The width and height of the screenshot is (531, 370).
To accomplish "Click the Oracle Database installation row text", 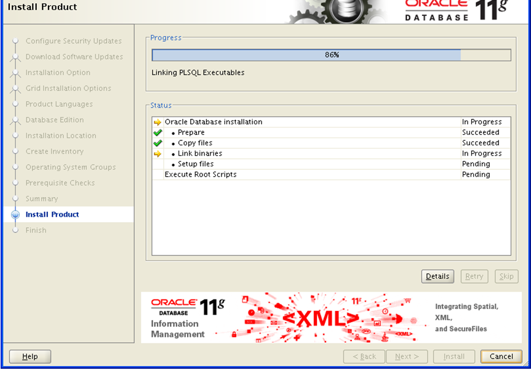I will pyautogui.click(x=214, y=122).
